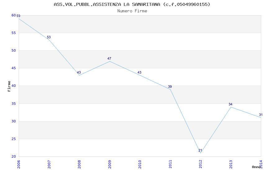Click the 2008 data point valued 43
264x170 pixels.
79,75
